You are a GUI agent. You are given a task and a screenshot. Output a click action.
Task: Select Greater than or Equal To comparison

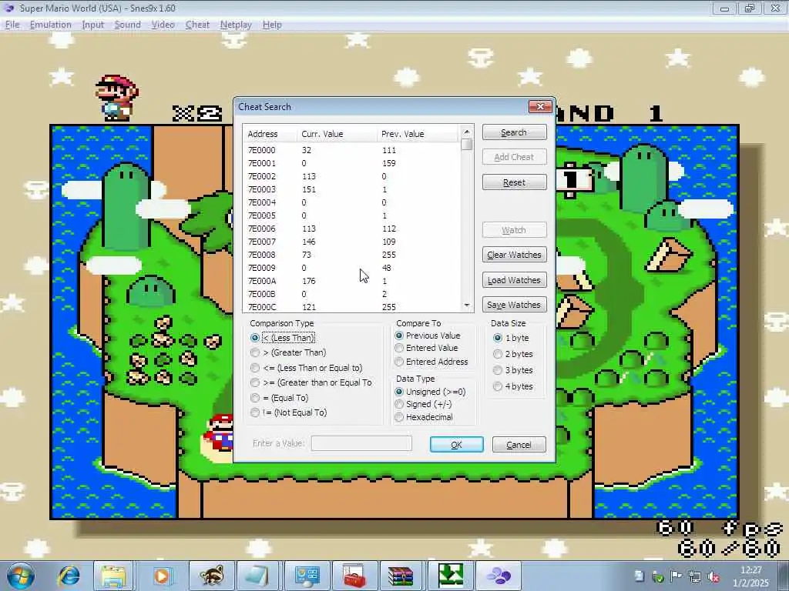tap(311, 382)
